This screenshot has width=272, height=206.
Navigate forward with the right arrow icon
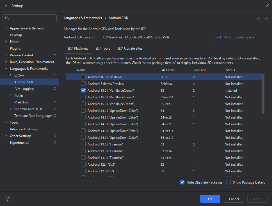(x=266, y=18)
